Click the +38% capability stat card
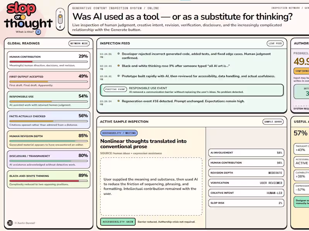The width and height of the screenshot is (309, 231). 301,175
